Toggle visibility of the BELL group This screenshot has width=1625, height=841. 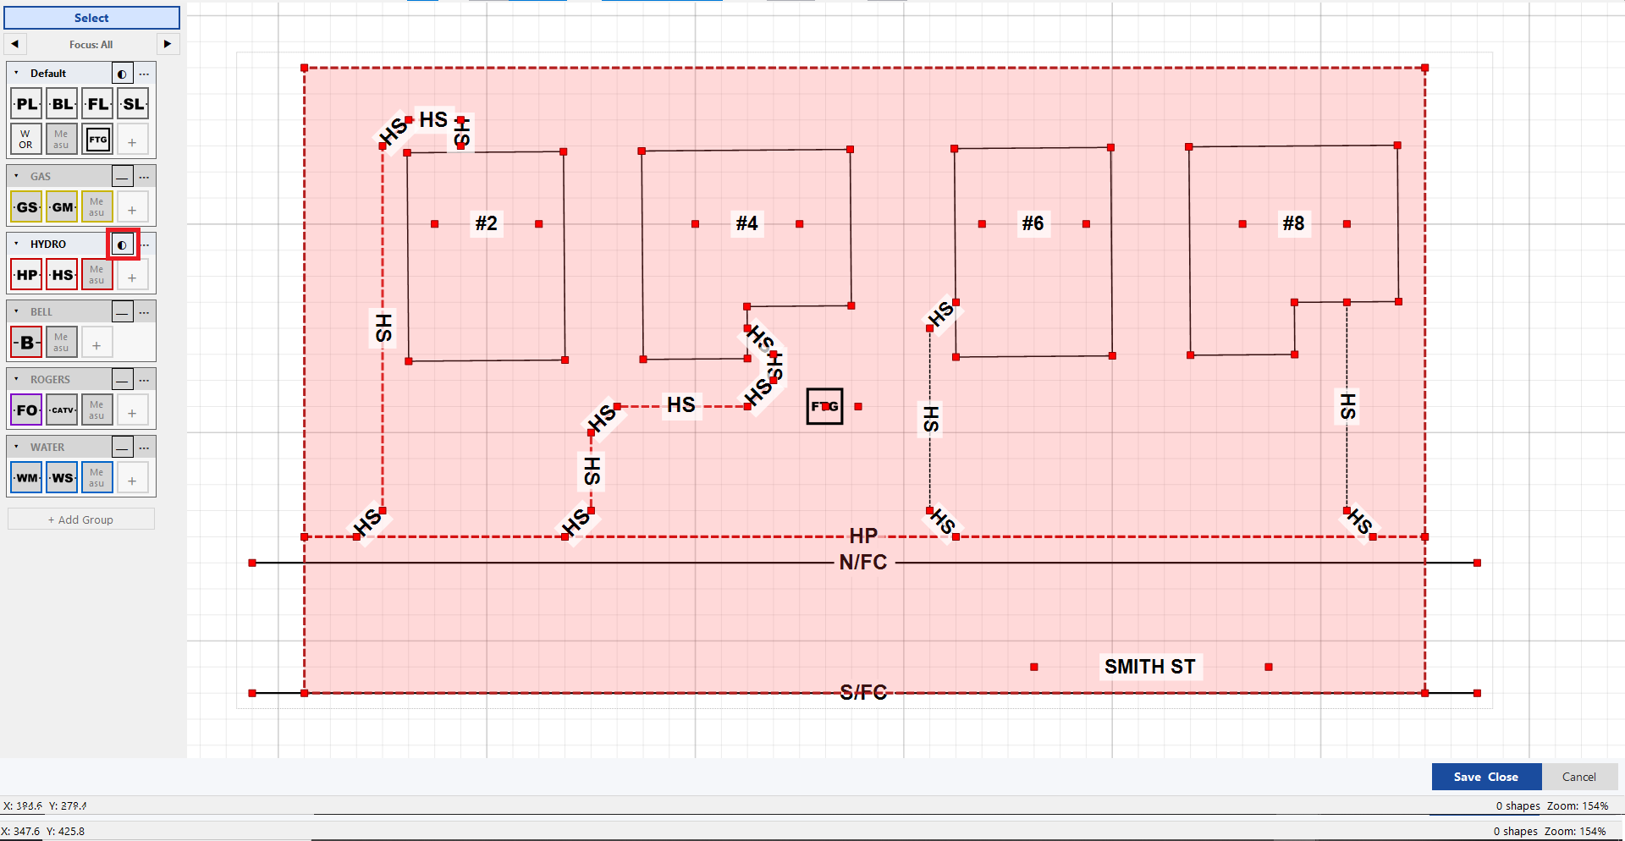pyautogui.click(x=123, y=311)
